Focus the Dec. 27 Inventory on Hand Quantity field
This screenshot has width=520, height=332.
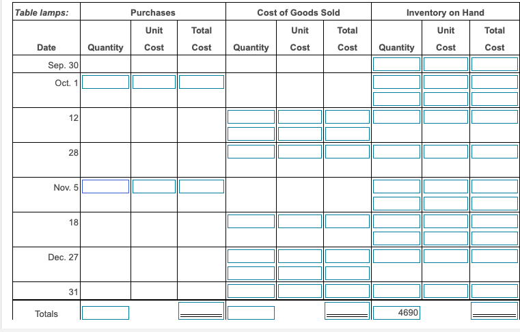click(396, 256)
